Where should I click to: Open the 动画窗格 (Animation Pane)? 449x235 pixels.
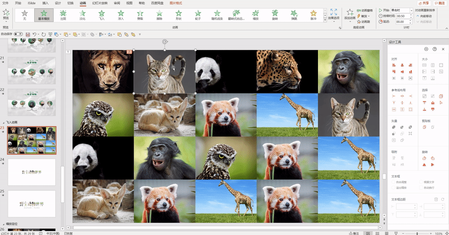click(x=365, y=11)
